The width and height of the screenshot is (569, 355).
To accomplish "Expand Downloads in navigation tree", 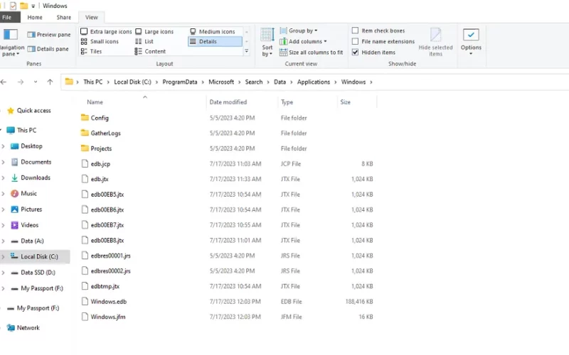I will [4, 178].
